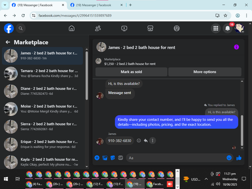Viewport: 252px width, 189px height.
Task: Attach a photo with the image icon
Action: 105,158
